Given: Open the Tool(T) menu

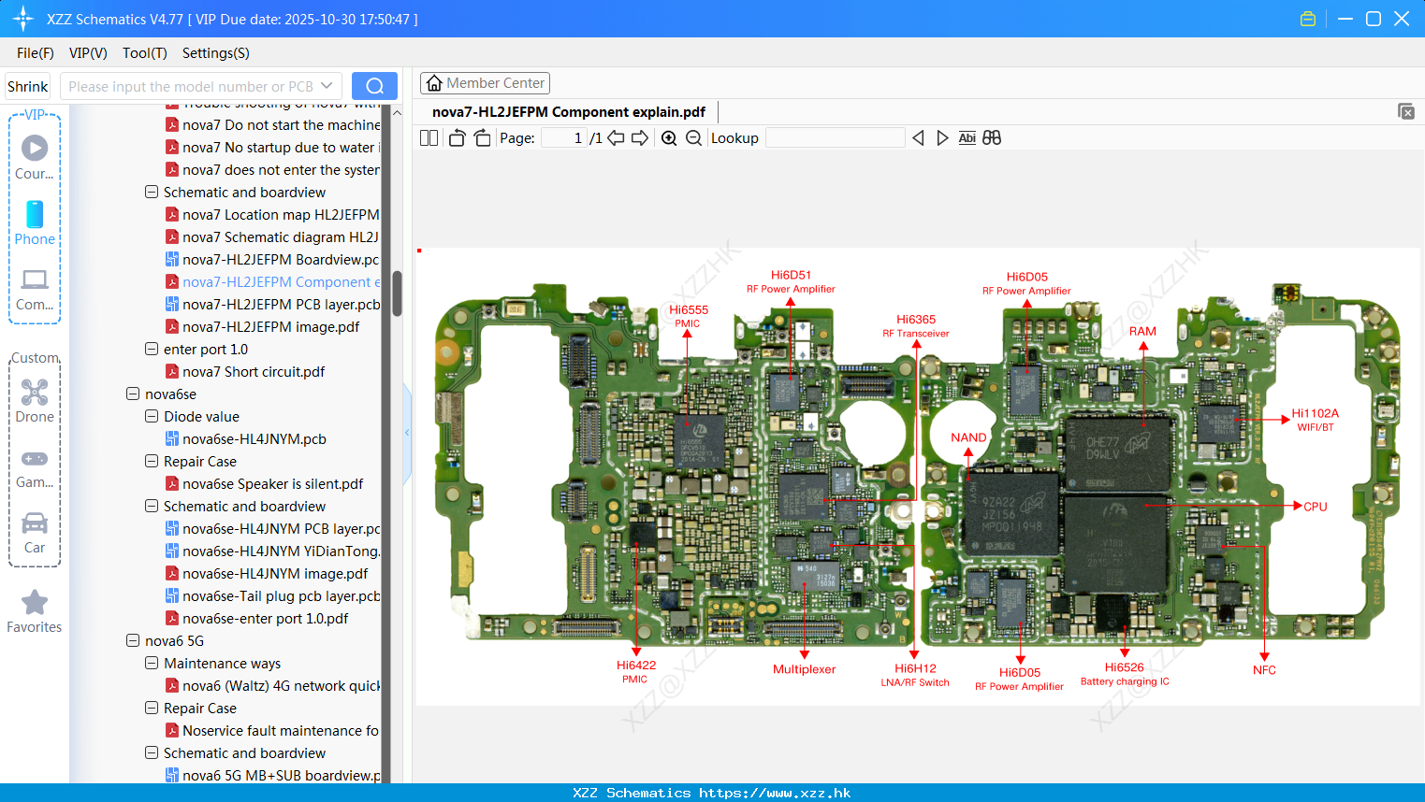Looking at the screenshot, I should point(144,53).
